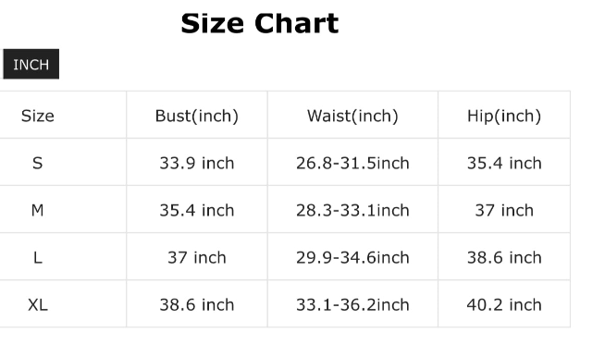Click the 38.6 inch hip cell for L
Image resolution: width=605 pixels, height=345 pixels.
504,257
